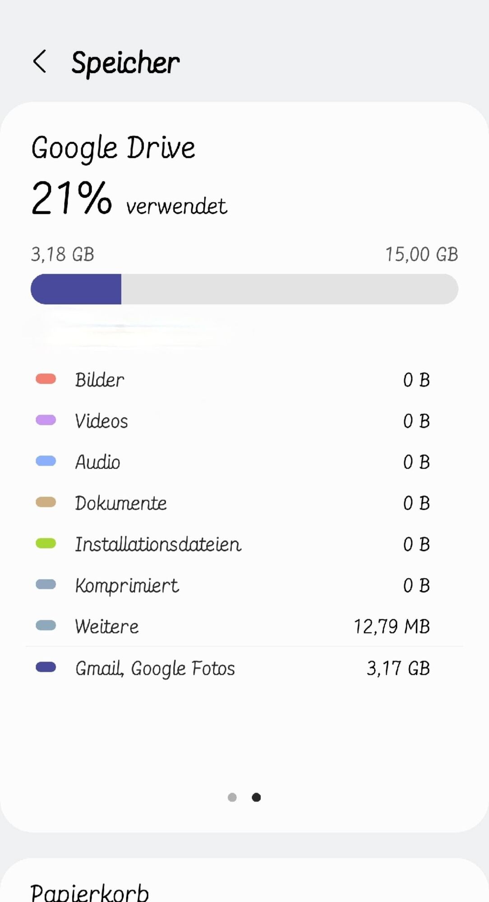The height and width of the screenshot is (902, 489).
Task: Tap the red Bilder color indicator
Action: point(46,379)
